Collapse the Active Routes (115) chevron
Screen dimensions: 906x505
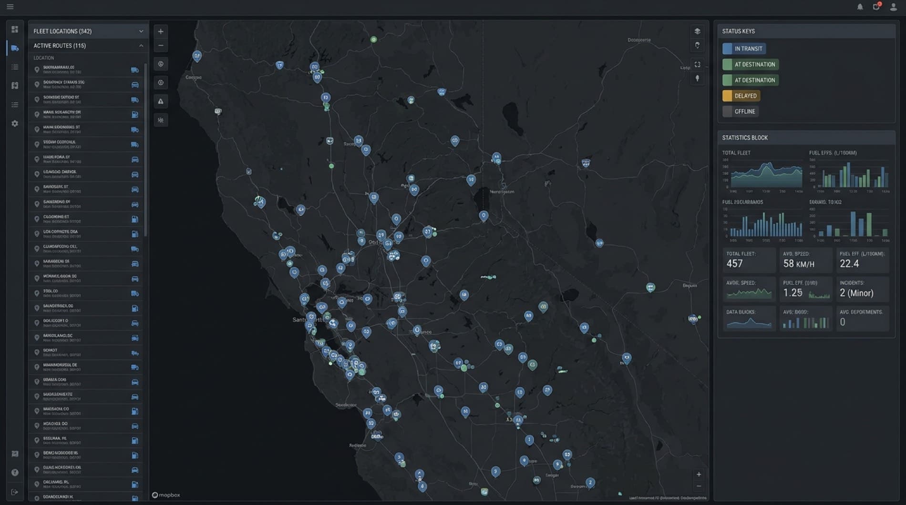coord(141,46)
